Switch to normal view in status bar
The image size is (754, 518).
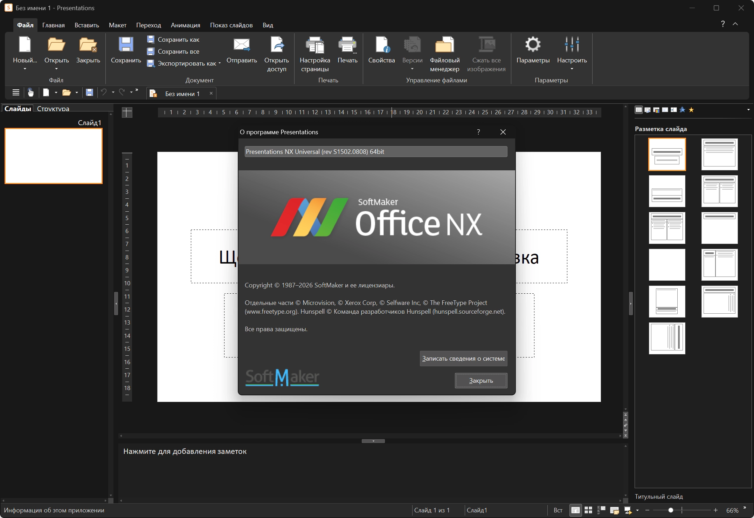575,511
